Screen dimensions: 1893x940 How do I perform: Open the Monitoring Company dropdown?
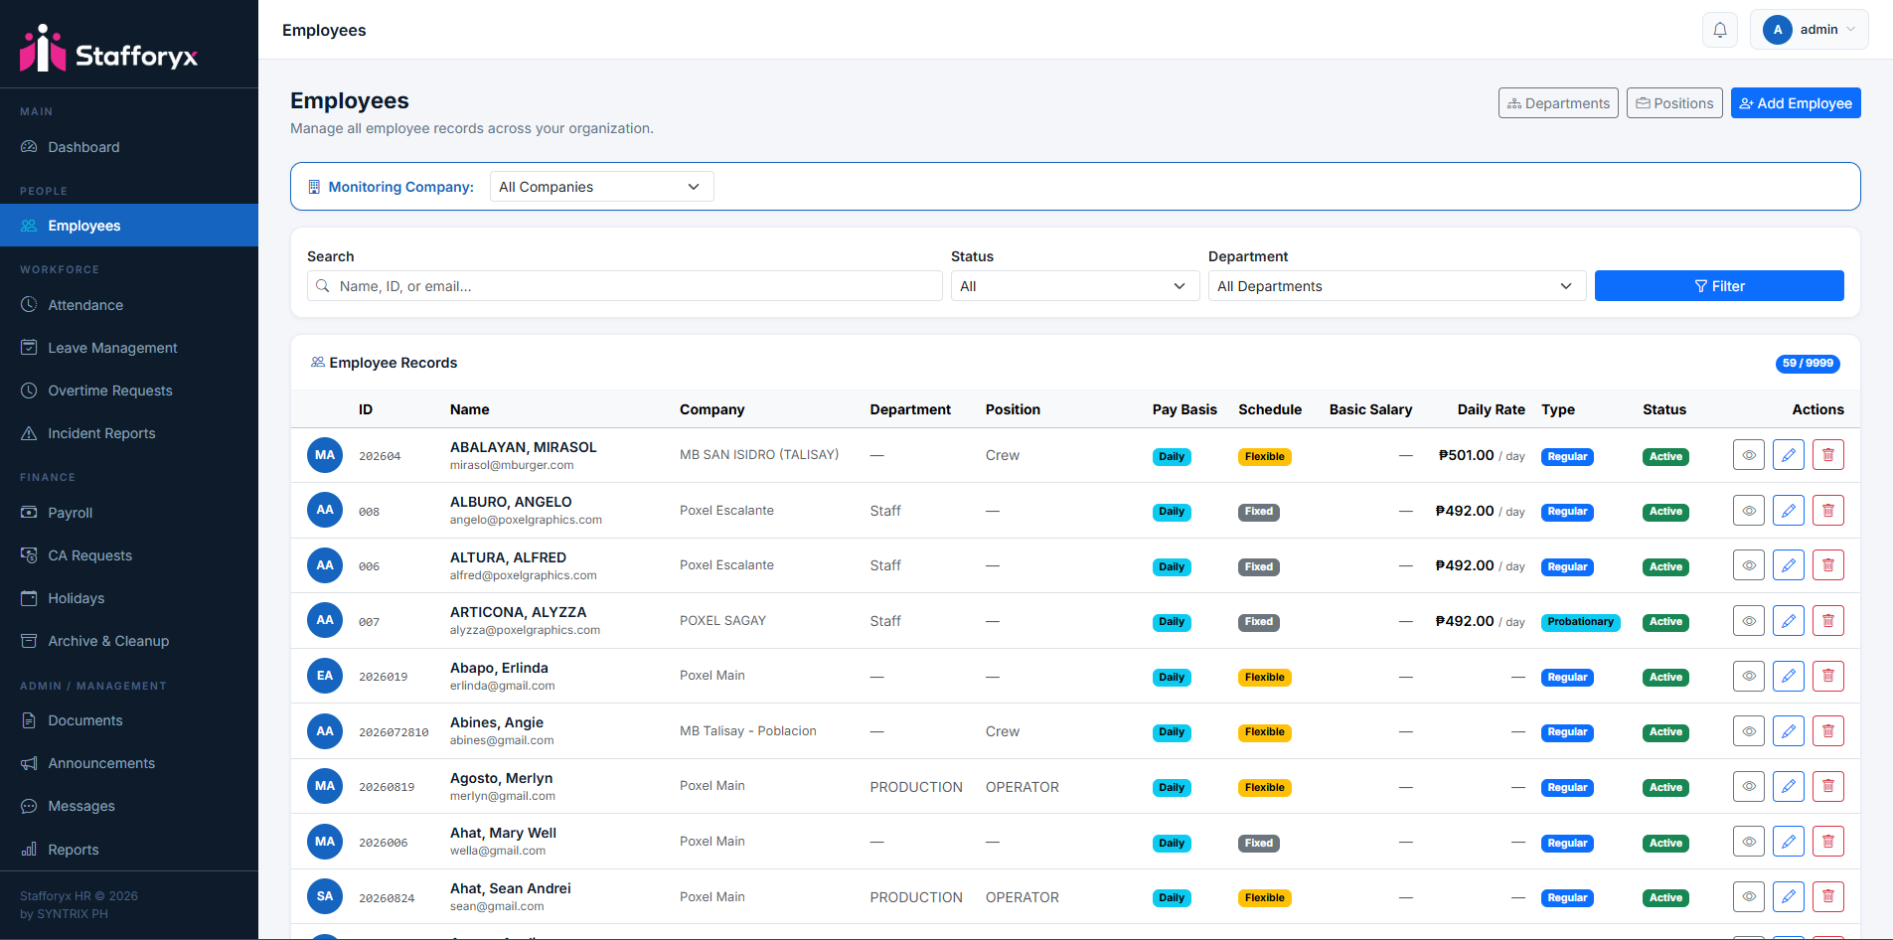point(601,187)
